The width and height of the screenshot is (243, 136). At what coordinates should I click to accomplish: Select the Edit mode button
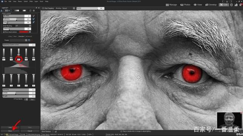pyautogui.click(x=224, y=5)
